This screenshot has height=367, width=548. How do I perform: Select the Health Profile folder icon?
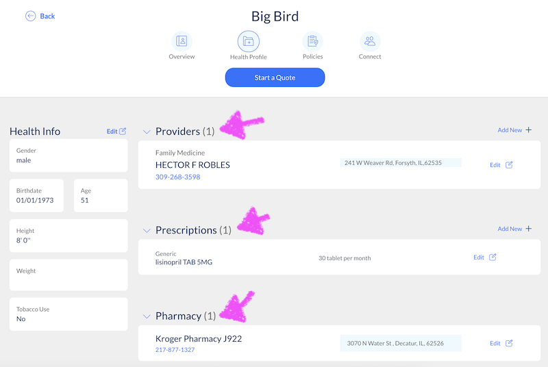click(248, 41)
